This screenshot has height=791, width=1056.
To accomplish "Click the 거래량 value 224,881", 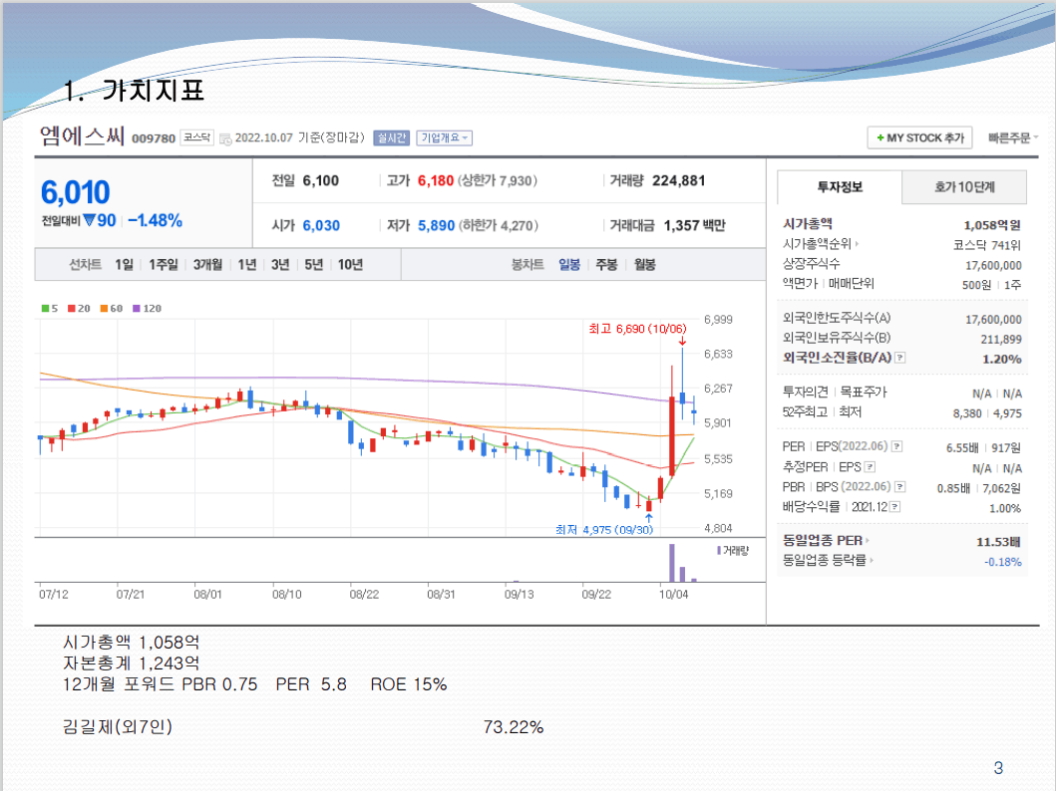I will (x=679, y=181).
